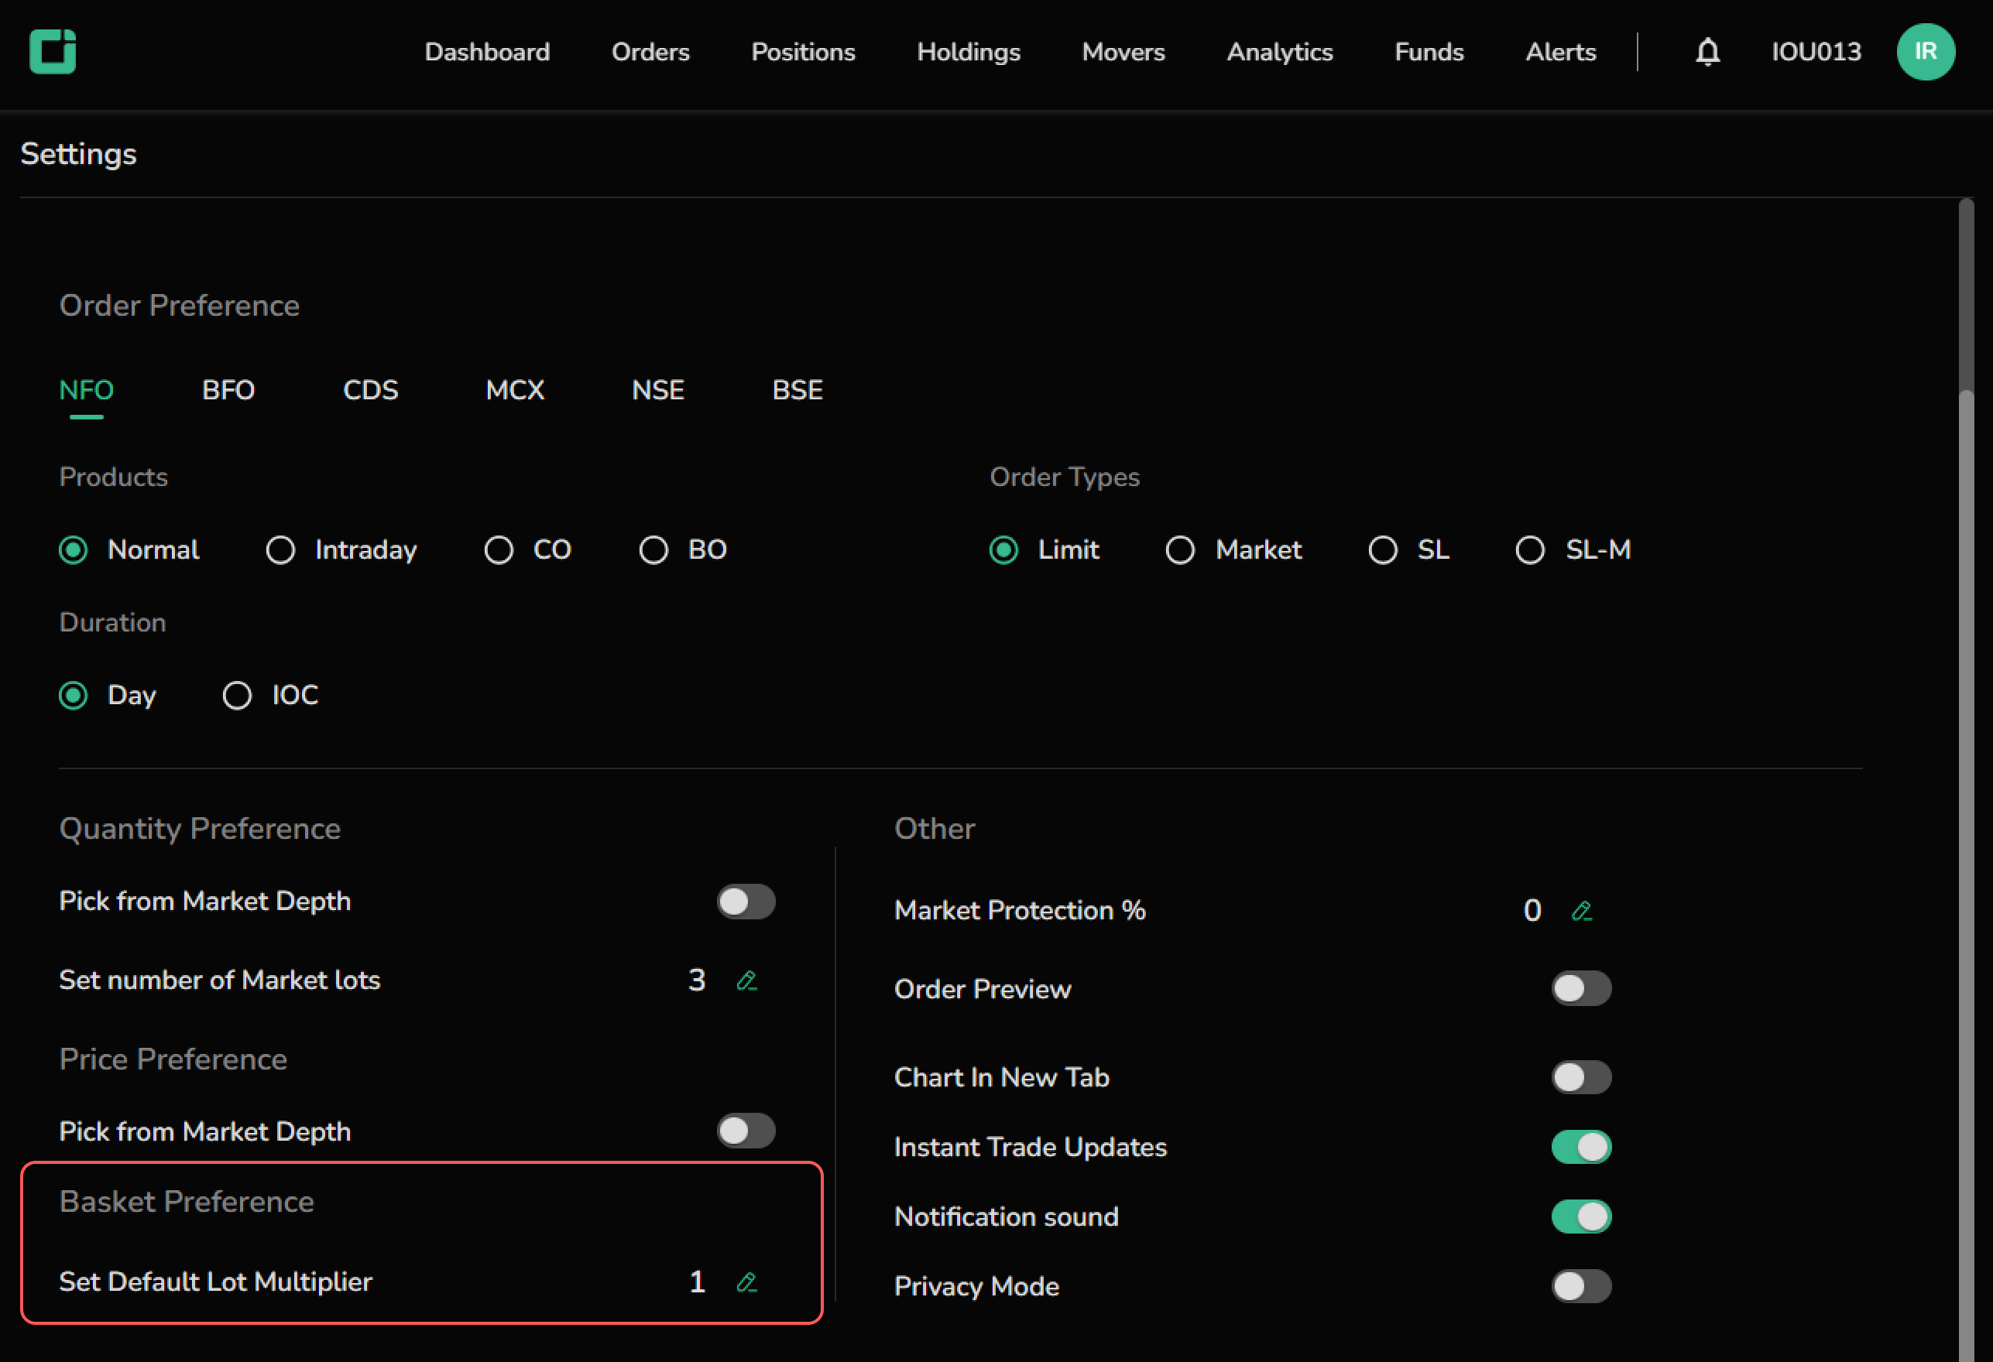Click the Duration label
The width and height of the screenshot is (1993, 1362).
click(x=112, y=622)
